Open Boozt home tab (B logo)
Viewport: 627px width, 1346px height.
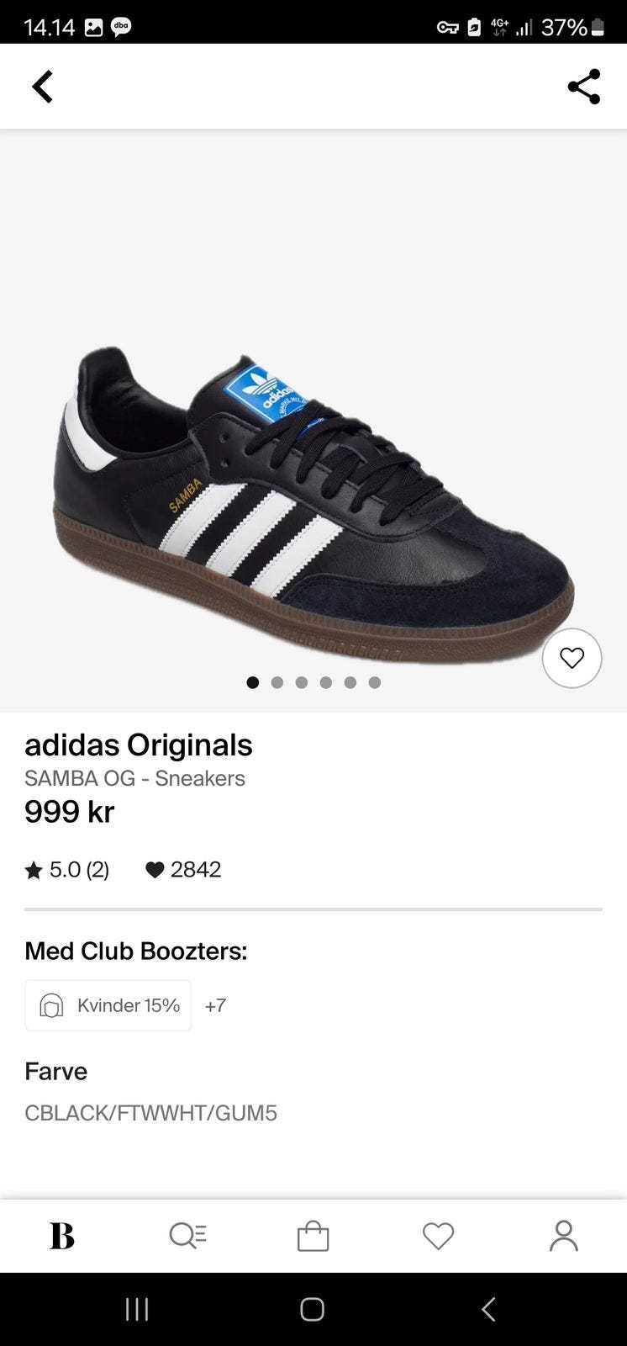[62, 1236]
